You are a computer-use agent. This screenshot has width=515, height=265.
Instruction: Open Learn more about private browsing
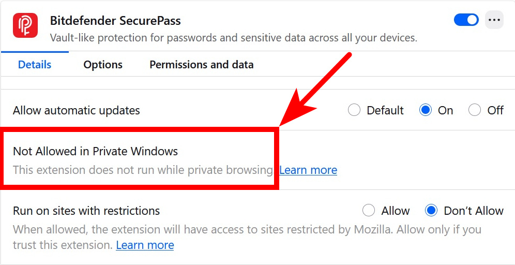click(308, 170)
